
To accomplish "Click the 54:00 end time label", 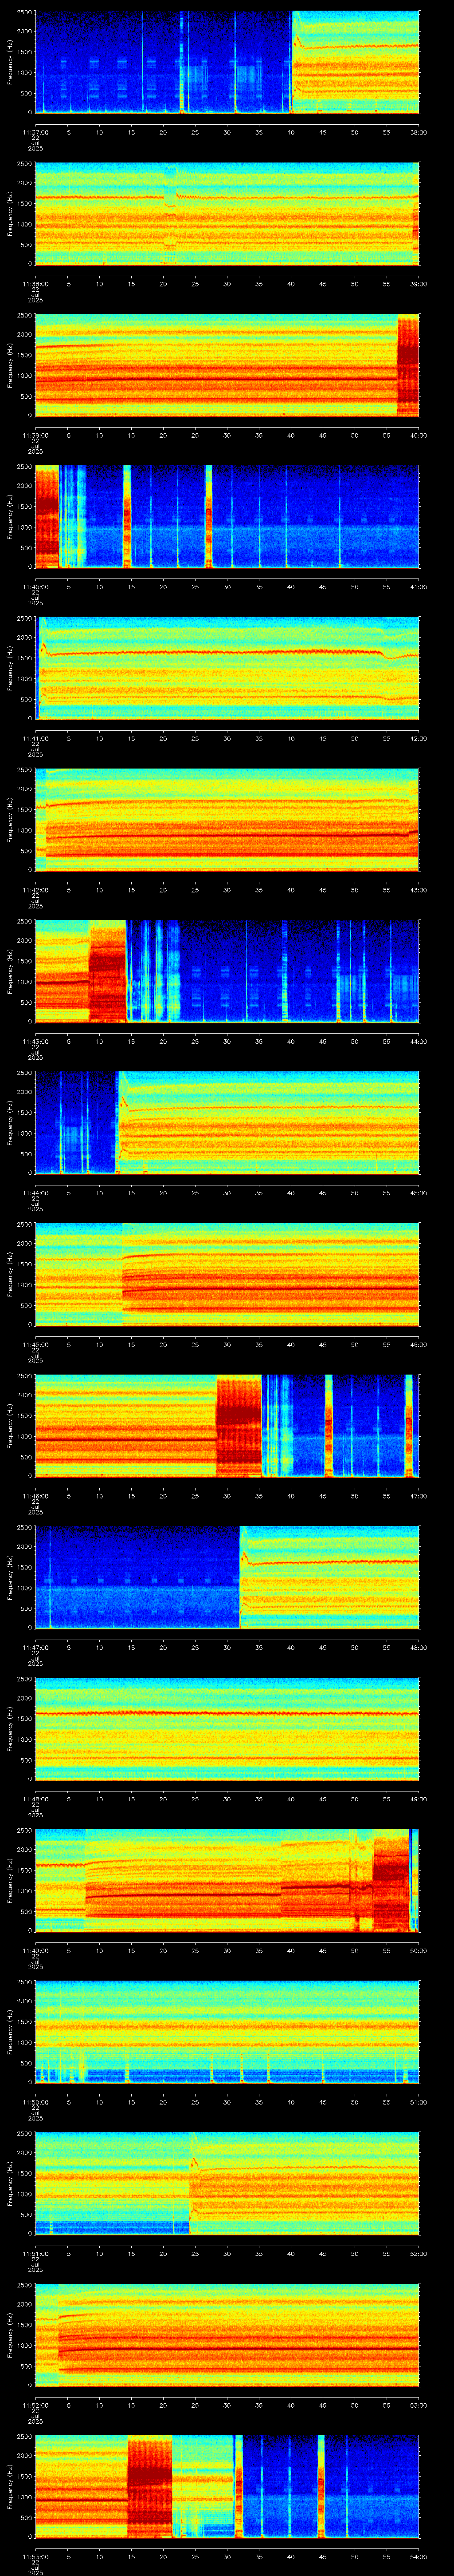I will point(418,2556).
